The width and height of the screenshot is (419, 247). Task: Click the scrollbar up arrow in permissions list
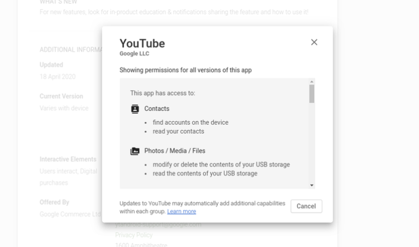click(x=311, y=81)
